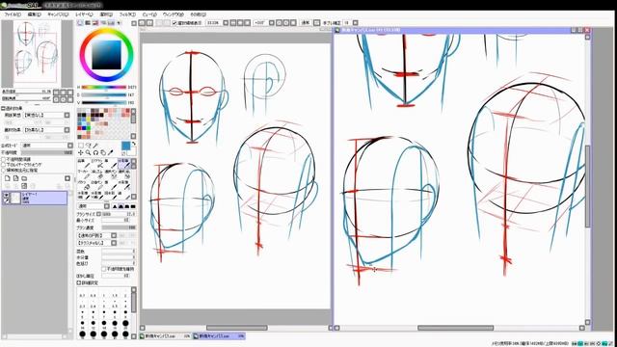Click the redo button in toolbar
617x347 pixels.
pos(149,23)
